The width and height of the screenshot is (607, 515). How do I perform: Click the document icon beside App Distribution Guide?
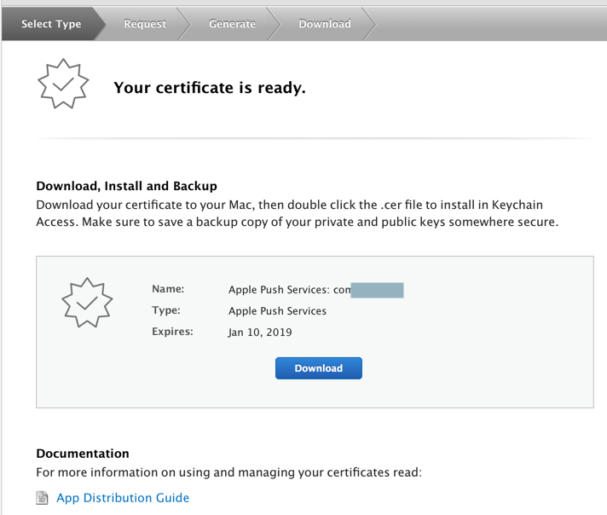pos(43,498)
